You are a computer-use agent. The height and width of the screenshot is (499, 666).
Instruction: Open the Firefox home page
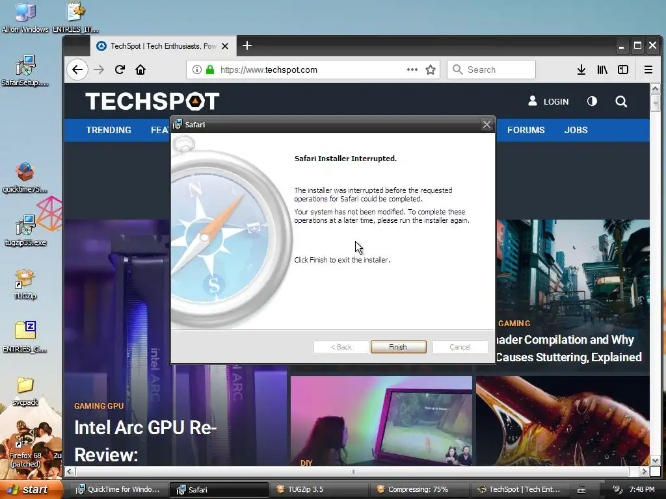[x=140, y=70]
